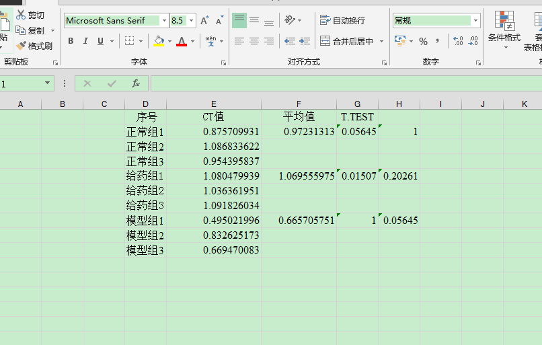Image resolution: width=542 pixels, height=345 pixels.
Task: Increase indent icon
Action: pyautogui.click(x=305, y=41)
